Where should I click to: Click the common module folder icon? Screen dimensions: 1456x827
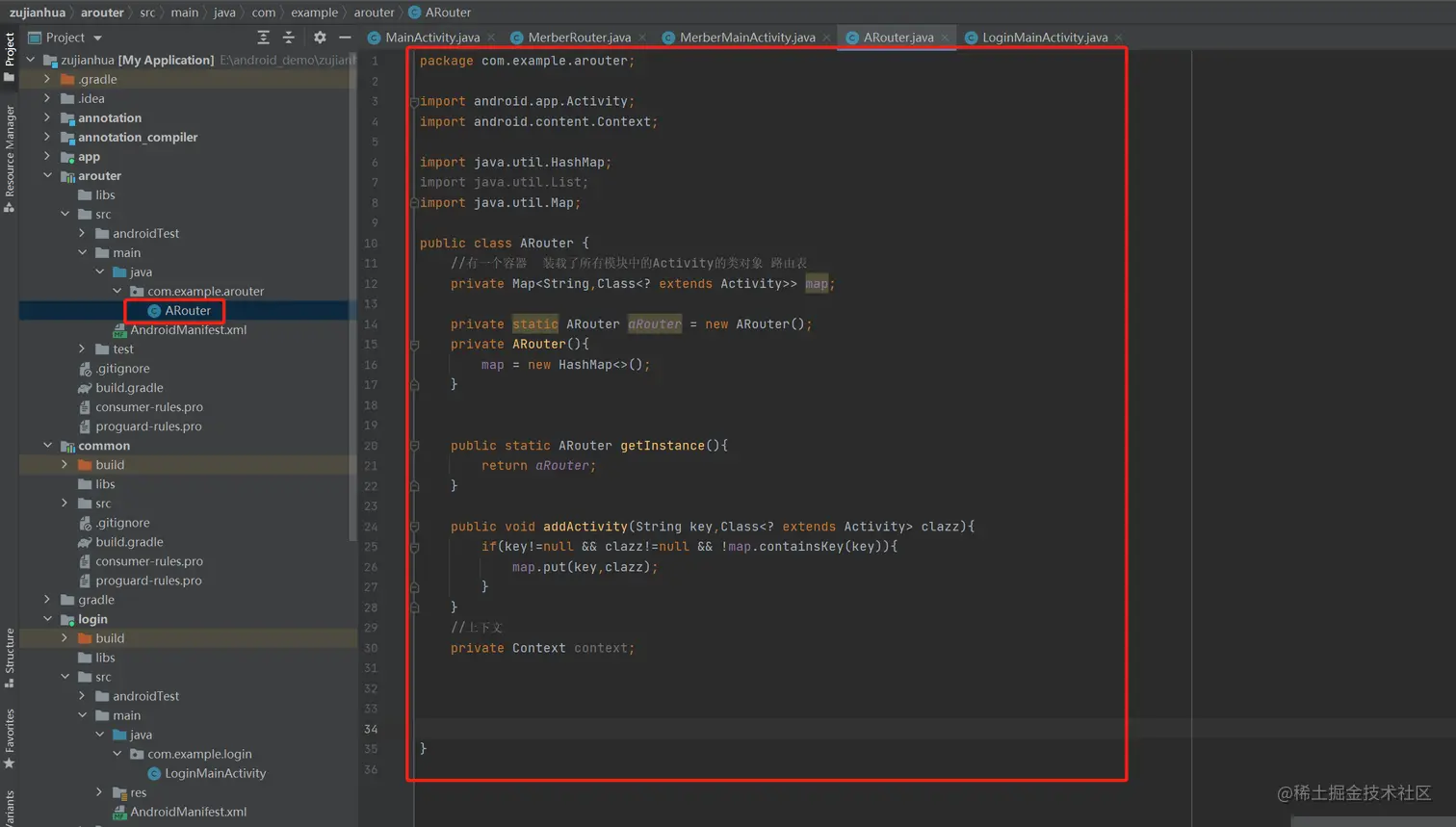[67, 446]
